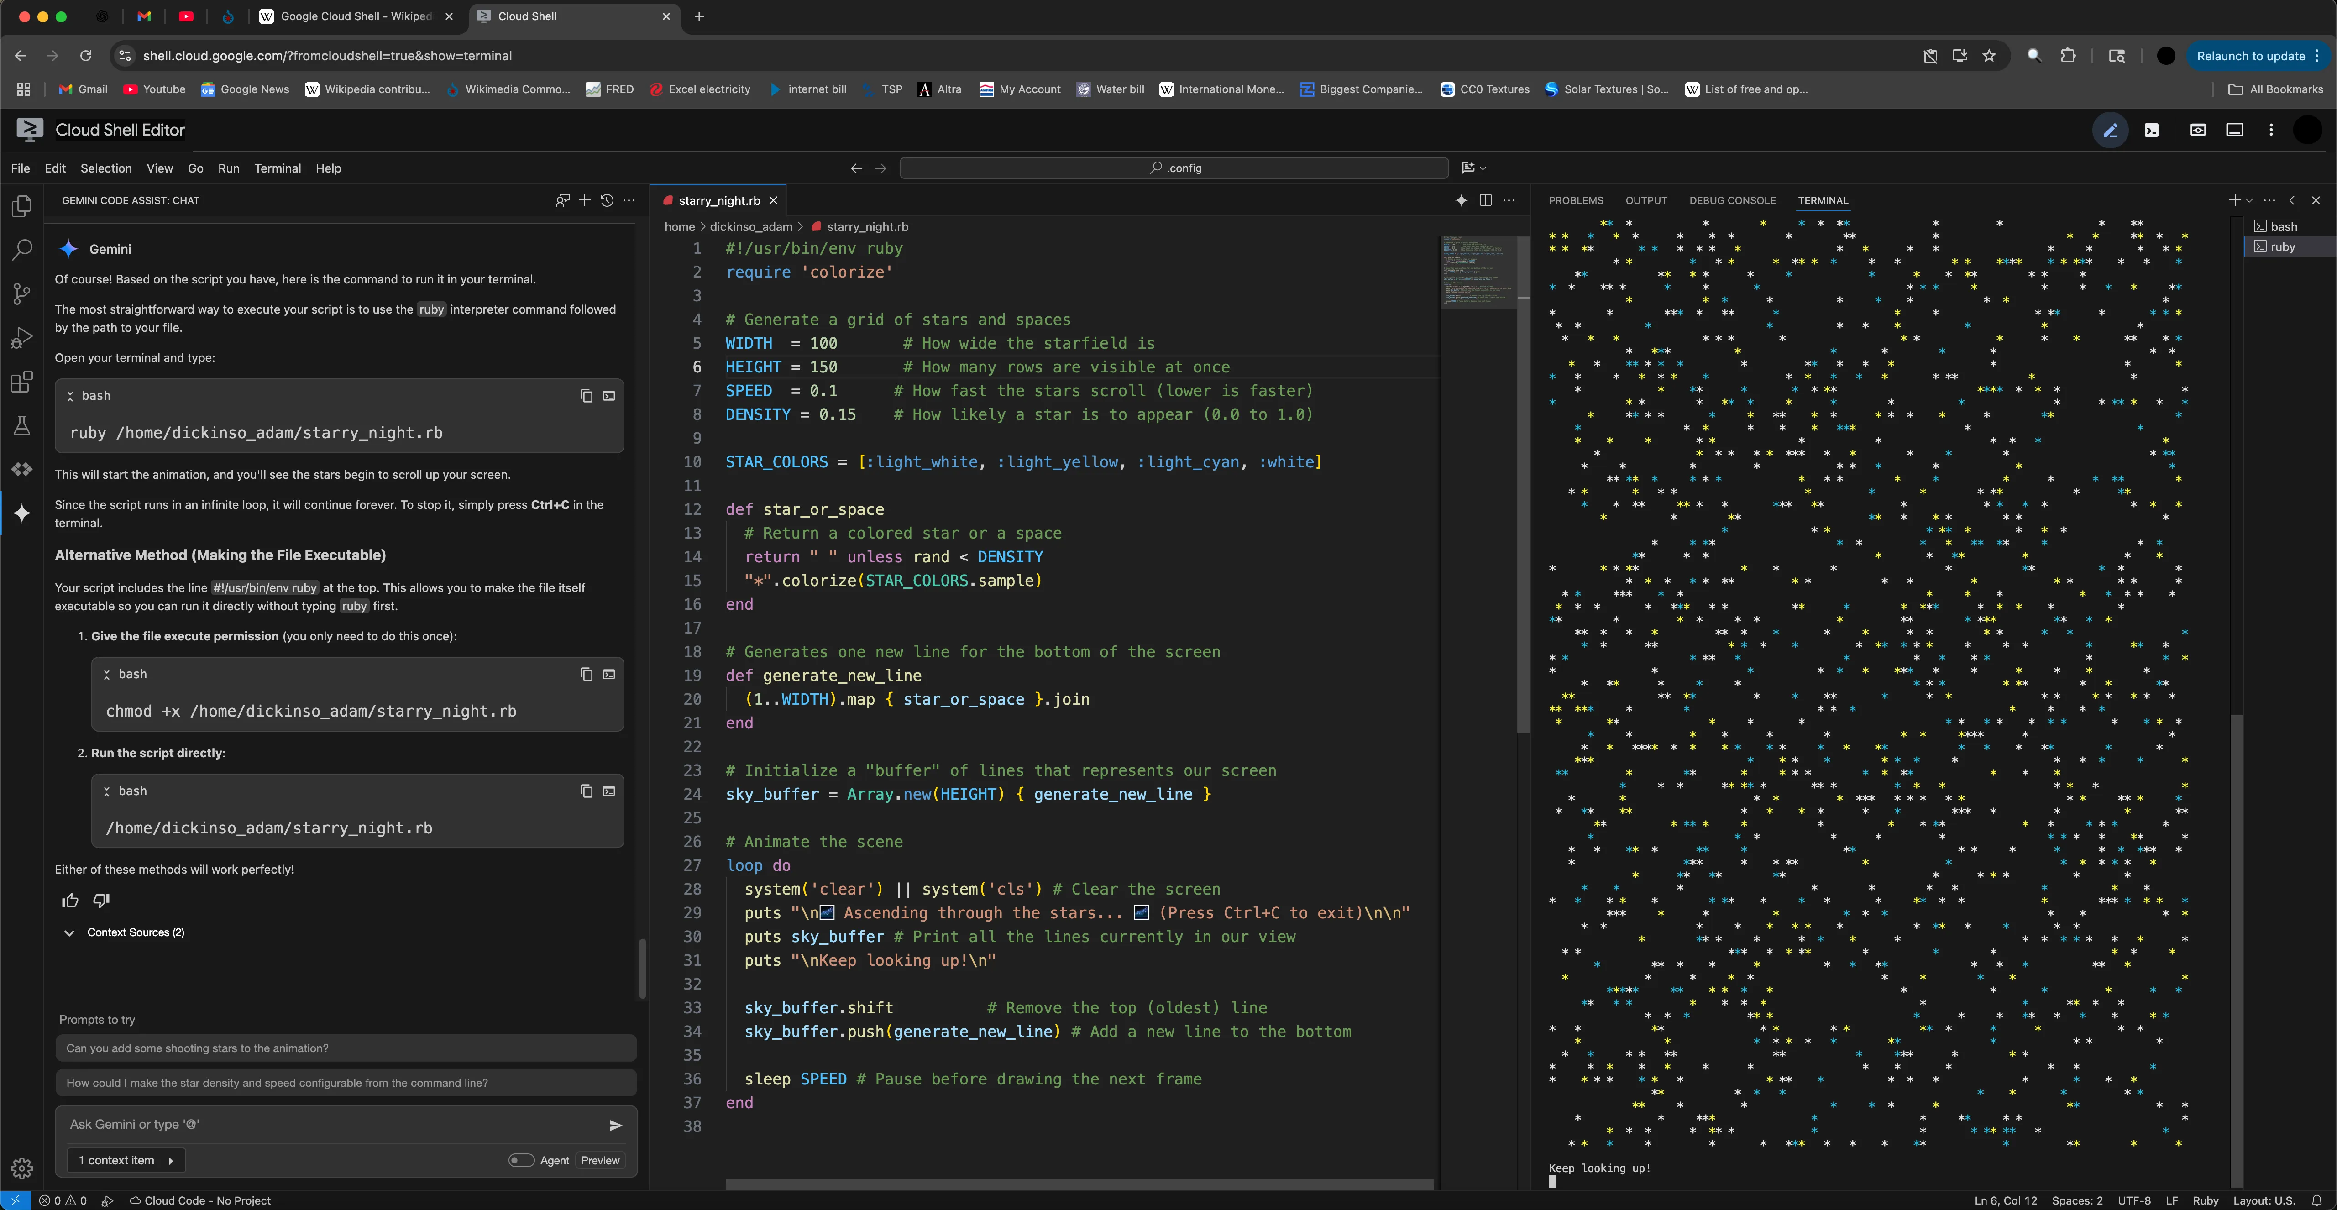Open the Explorer icon in activity bar
This screenshot has width=2337, height=1210.
click(x=22, y=207)
